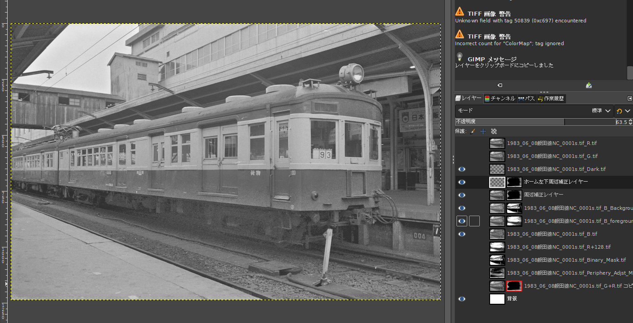The height and width of the screenshot is (323, 633).
Task: Switch to the 作業履歴 tab
Action: [x=551, y=98]
